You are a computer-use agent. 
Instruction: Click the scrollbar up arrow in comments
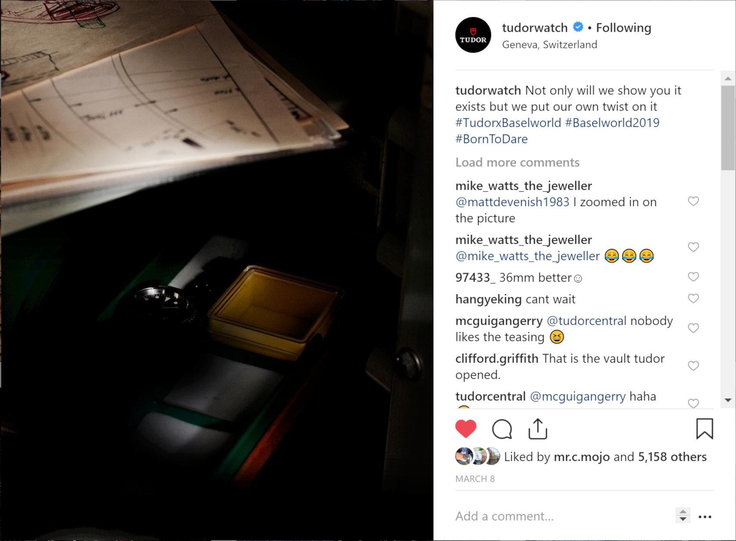[x=728, y=79]
